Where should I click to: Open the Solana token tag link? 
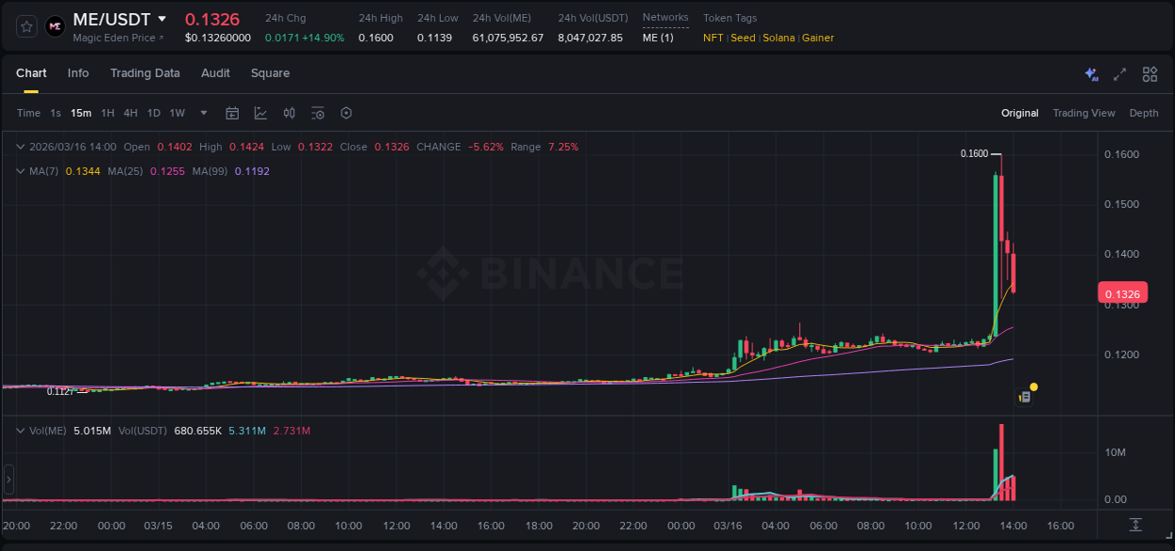(x=778, y=38)
